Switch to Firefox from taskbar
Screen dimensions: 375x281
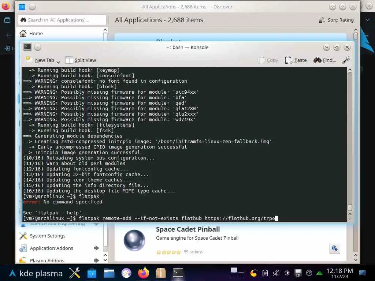tap(144, 273)
